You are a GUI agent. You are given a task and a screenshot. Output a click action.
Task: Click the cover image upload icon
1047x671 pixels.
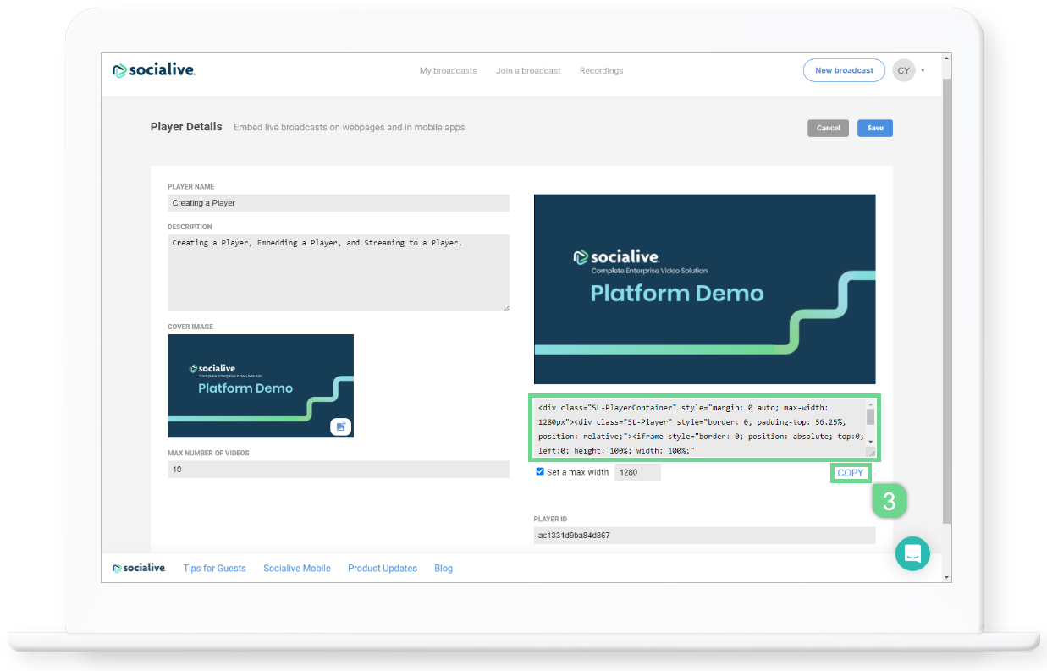340,426
